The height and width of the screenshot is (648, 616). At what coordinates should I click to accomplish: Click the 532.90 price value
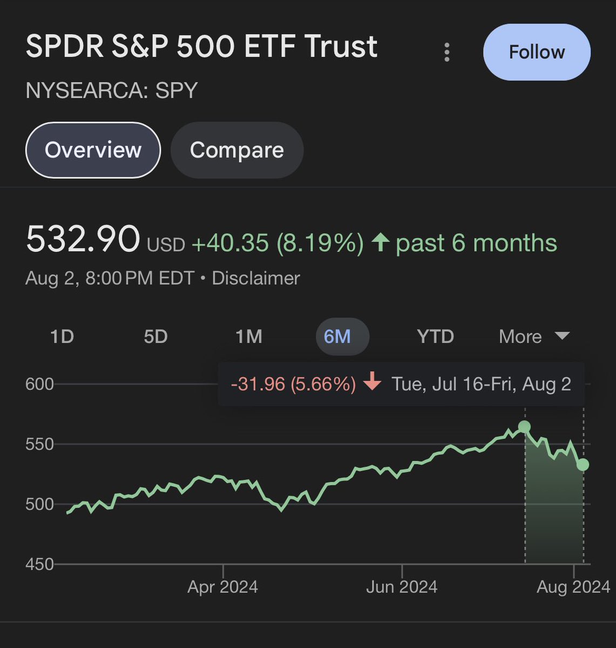[x=83, y=239]
